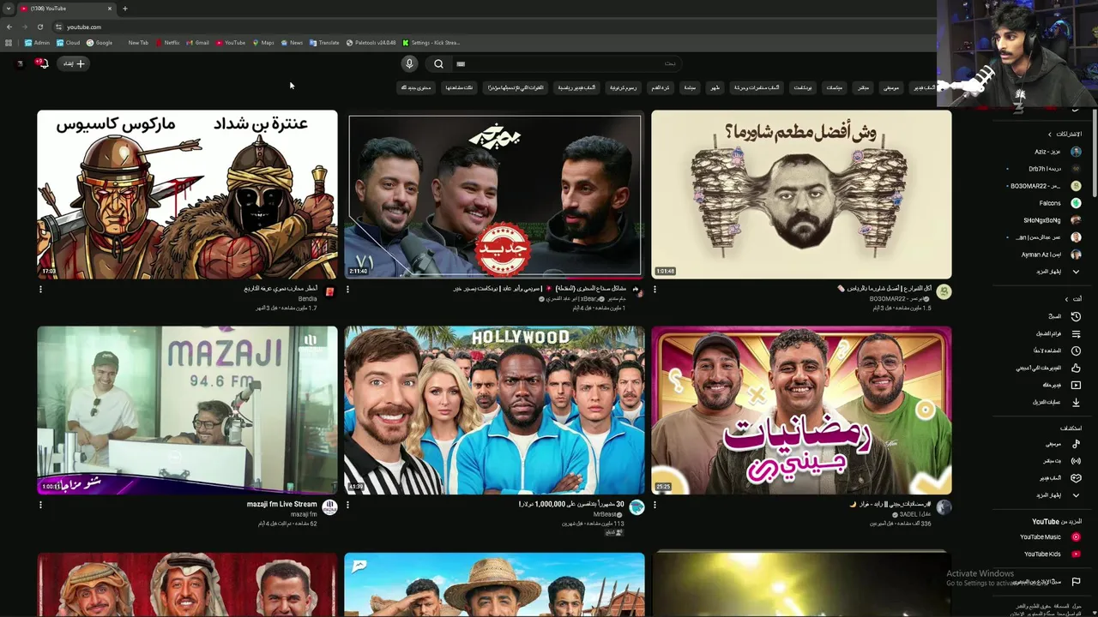The width and height of the screenshot is (1098, 617).
Task: Open a new browser tab with plus icon
Action: pos(124,9)
